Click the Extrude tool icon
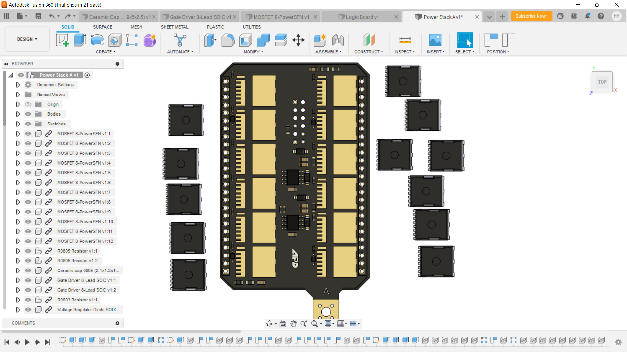This screenshot has height=352, width=627. [x=80, y=40]
